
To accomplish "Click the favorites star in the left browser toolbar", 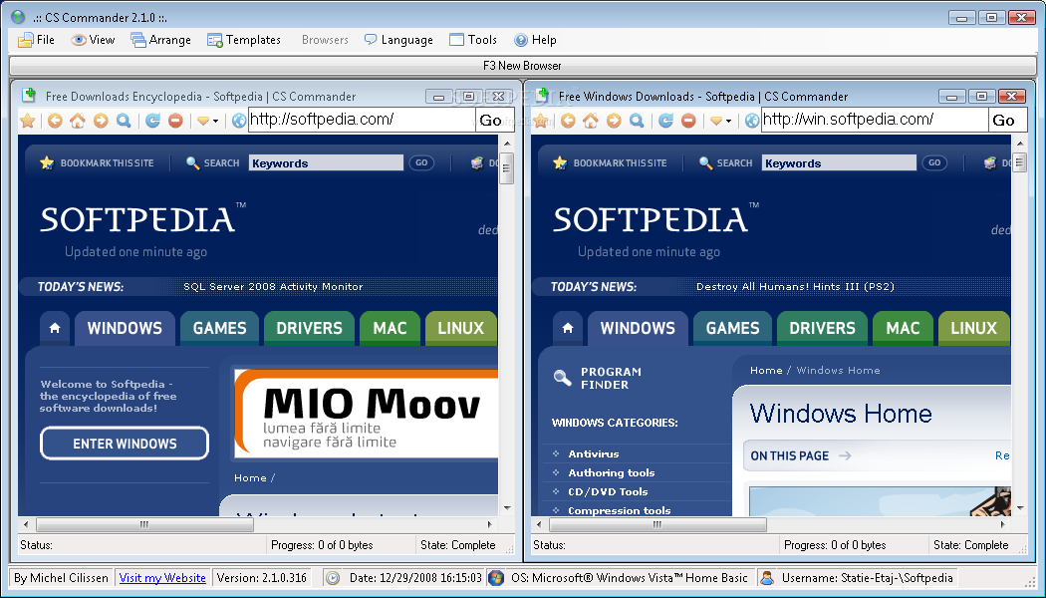I will (27, 121).
